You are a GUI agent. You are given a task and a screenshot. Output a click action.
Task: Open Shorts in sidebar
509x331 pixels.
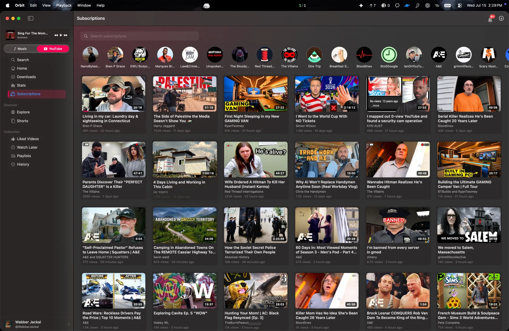coord(37,121)
